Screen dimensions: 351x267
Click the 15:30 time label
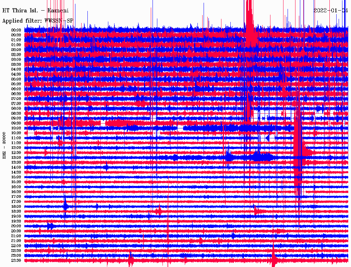click(x=16, y=182)
